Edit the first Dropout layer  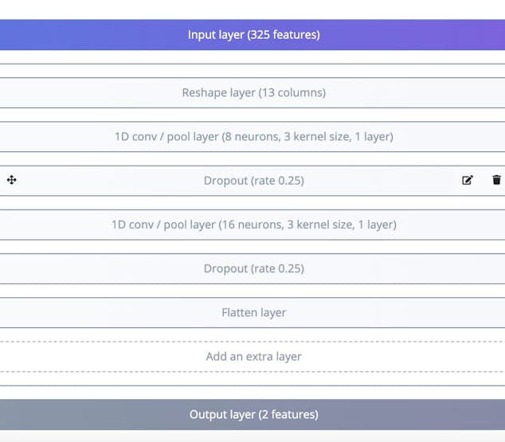click(x=468, y=180)
